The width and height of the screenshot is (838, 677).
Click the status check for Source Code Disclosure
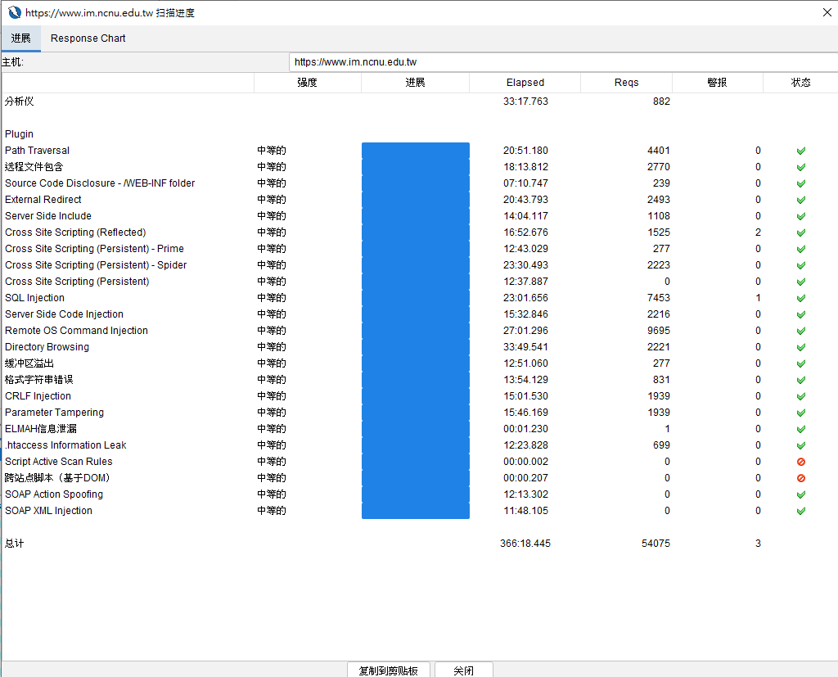pyautogui.click(x=800, y=183)
